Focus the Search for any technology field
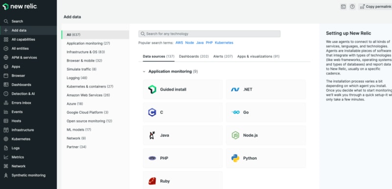This screenshot has width=392, height=189. click(x=209, y=34)
